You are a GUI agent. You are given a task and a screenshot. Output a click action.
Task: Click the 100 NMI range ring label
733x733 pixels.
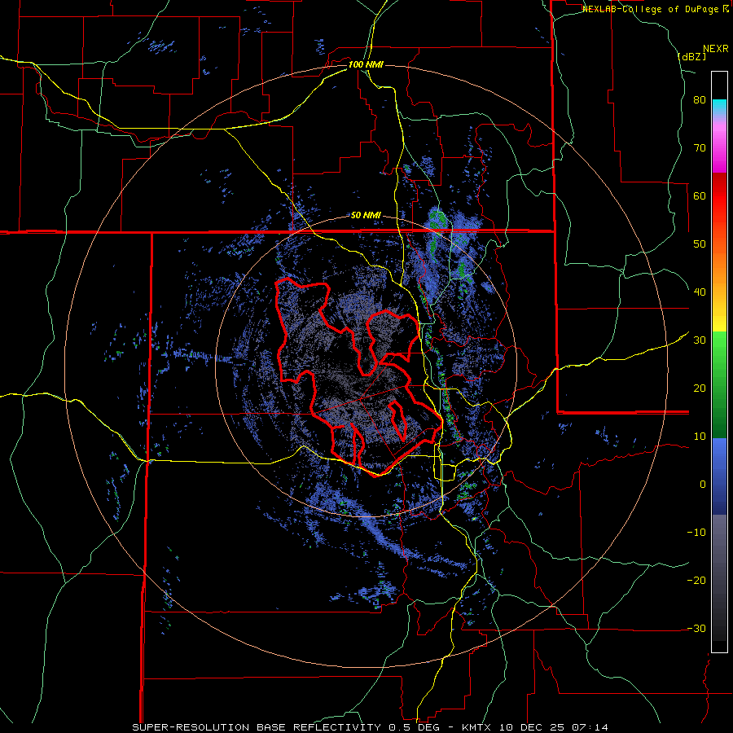pos(366,64)
